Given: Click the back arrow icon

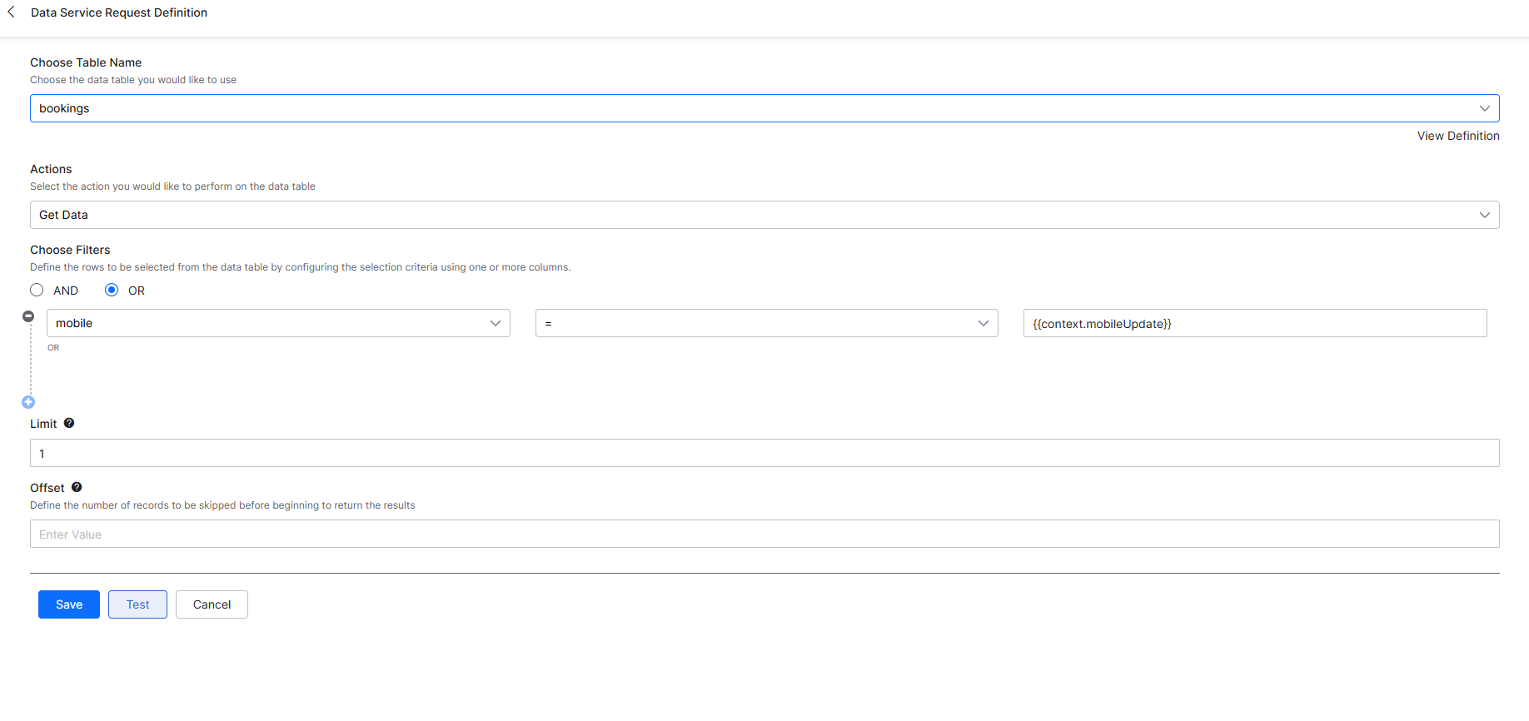Looking at the screenshot, I should pos(12,12).
